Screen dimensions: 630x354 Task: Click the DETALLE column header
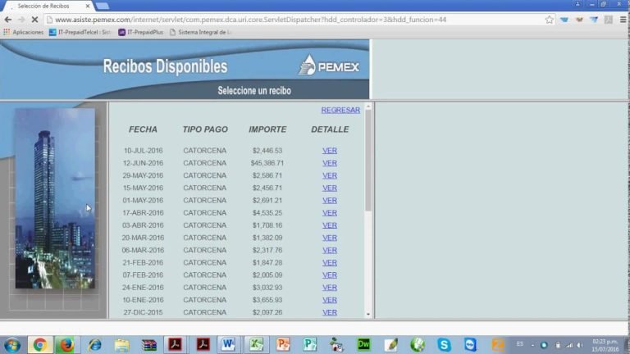(x=330, y=129)
